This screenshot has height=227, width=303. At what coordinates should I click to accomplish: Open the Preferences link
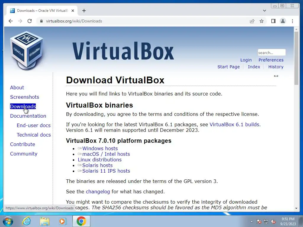click(271, 60)
